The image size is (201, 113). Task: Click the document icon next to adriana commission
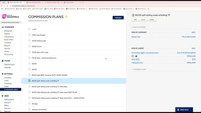(29, 110)
